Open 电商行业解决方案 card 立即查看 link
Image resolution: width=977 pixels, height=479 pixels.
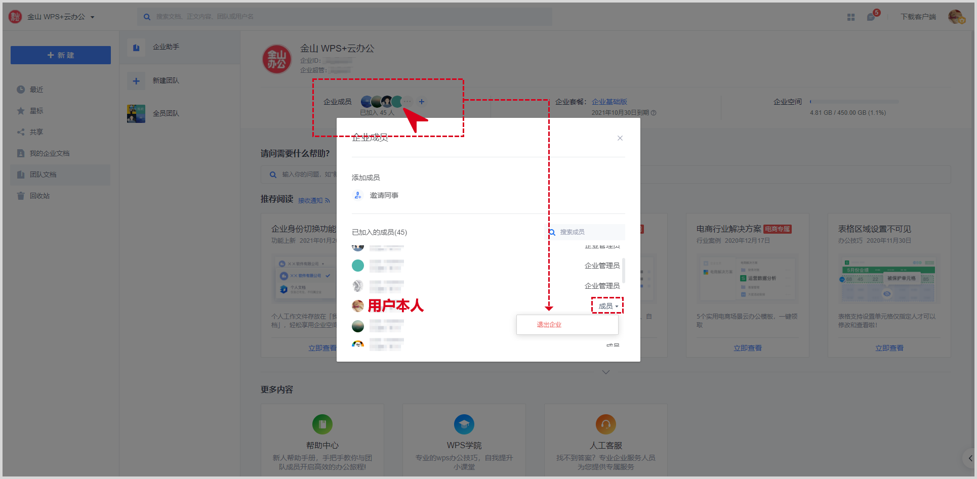pyautogui.click(x=748, y=348)
